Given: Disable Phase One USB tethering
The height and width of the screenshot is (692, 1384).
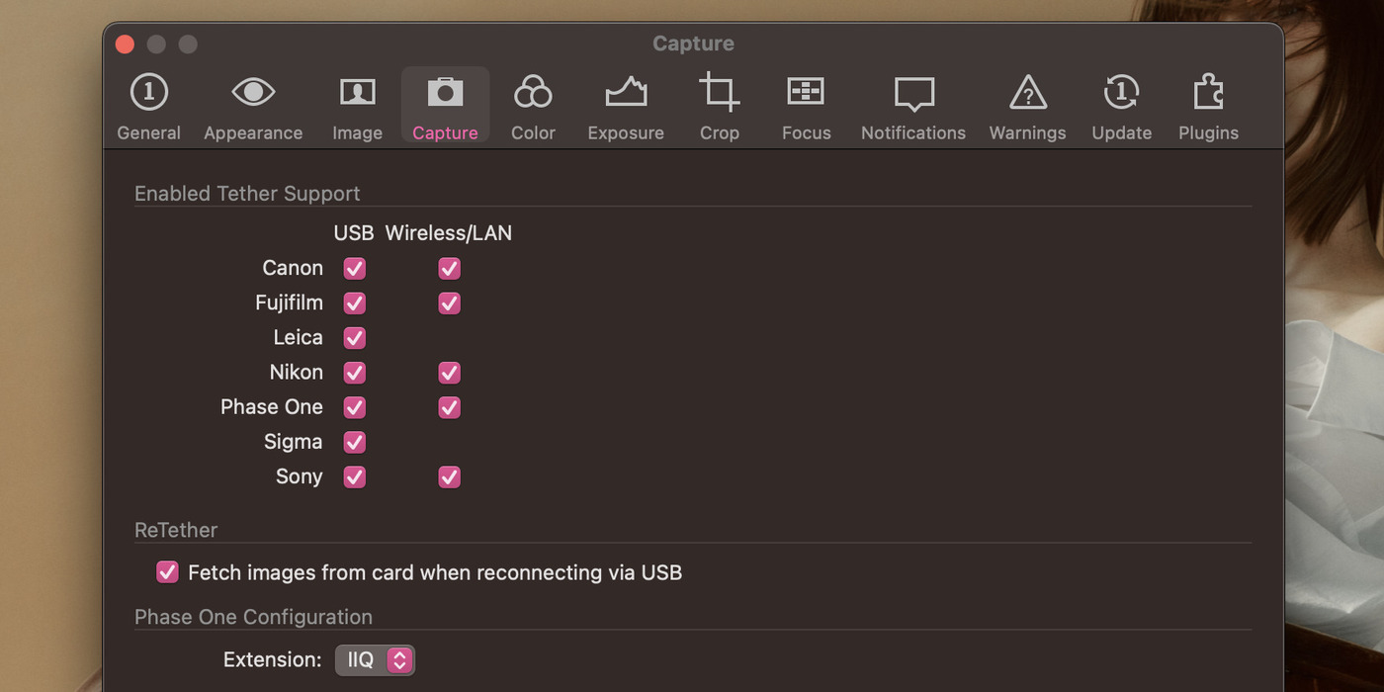Looking at the screenshot, I should point(355,406).
